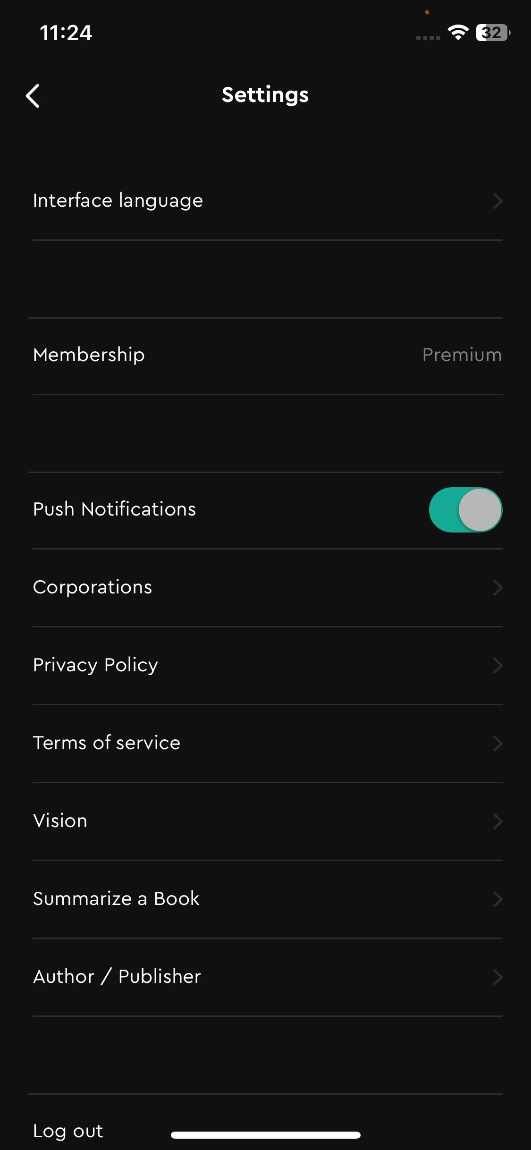Open Summarize a Book entry
531x1150 pixels.
(x=268, y=899)
